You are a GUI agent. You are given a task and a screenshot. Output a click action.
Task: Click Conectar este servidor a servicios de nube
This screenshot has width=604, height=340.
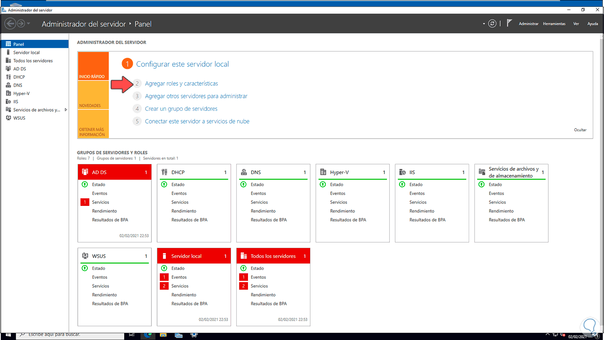tap(197, 121)
